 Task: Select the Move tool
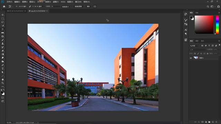click(2, 15)
